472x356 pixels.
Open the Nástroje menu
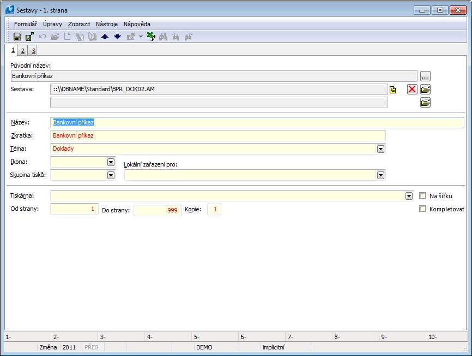pyautogui.click(x=107, y=24)
